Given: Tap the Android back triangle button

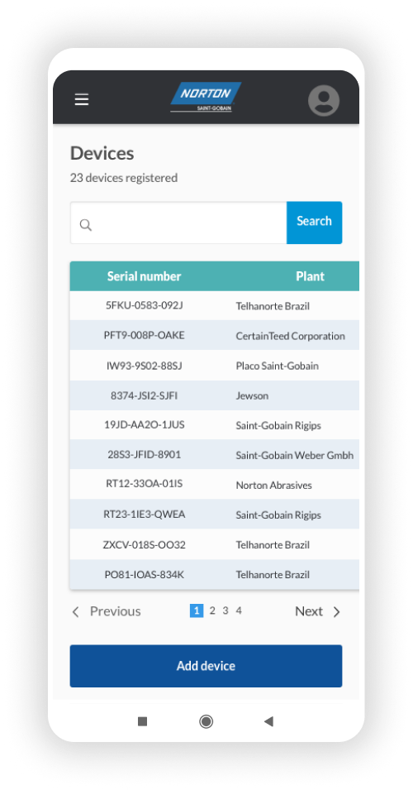Looking at the screenshot, I should (268, 721).
